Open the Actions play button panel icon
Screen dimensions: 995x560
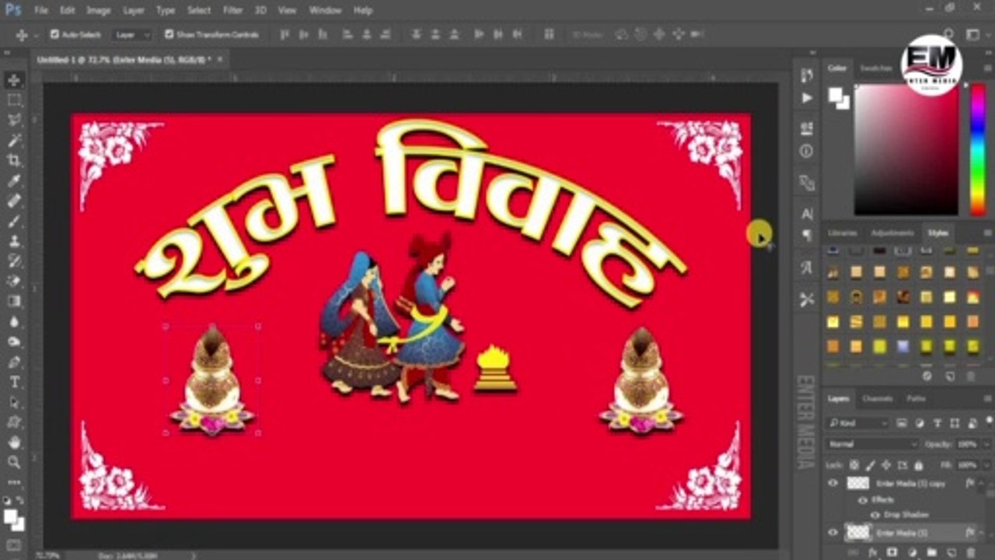pyautogui.click(x=807, y=98)
